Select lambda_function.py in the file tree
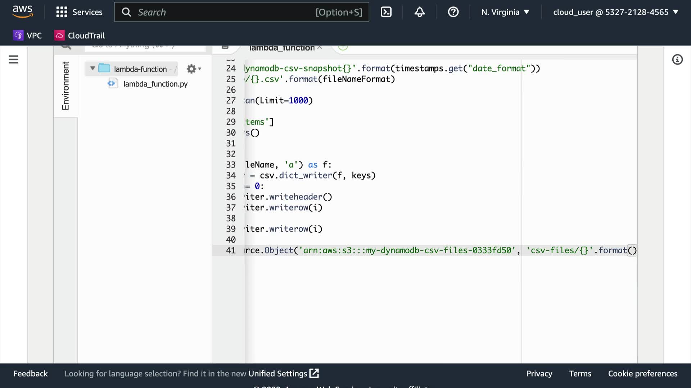This screenshot has width=691, height=388. (x=155, y=84)
